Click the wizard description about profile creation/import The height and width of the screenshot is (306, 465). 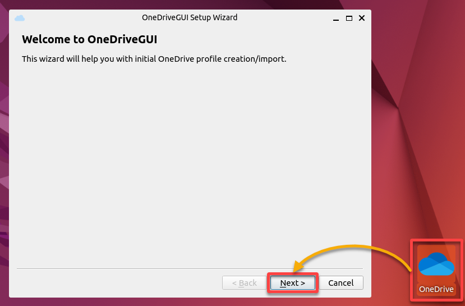coord(154,59)
